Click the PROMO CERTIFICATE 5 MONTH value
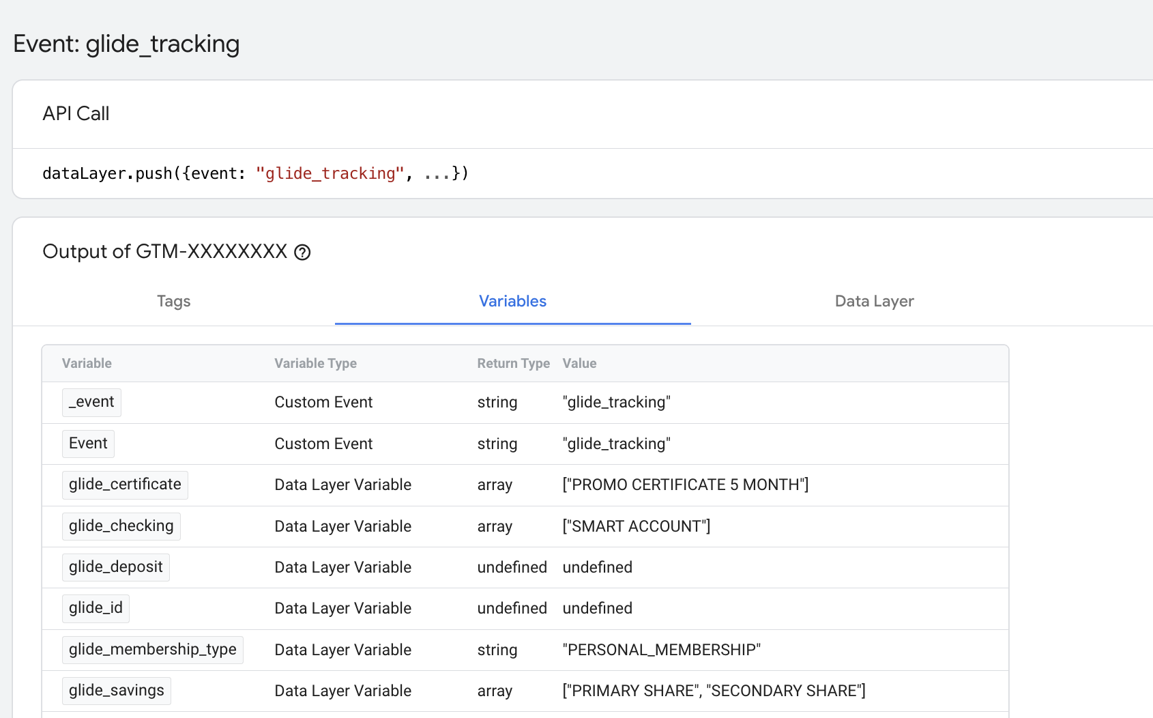The width and height of the screenshot is (1153, 718). [x=685, y=485]
